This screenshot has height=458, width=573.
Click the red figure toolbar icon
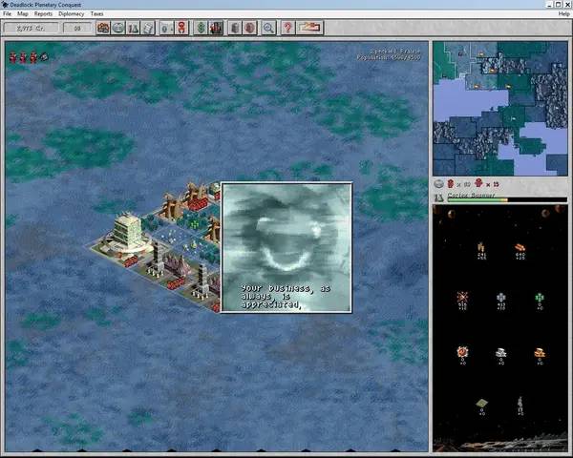click(x=181, y=28)
